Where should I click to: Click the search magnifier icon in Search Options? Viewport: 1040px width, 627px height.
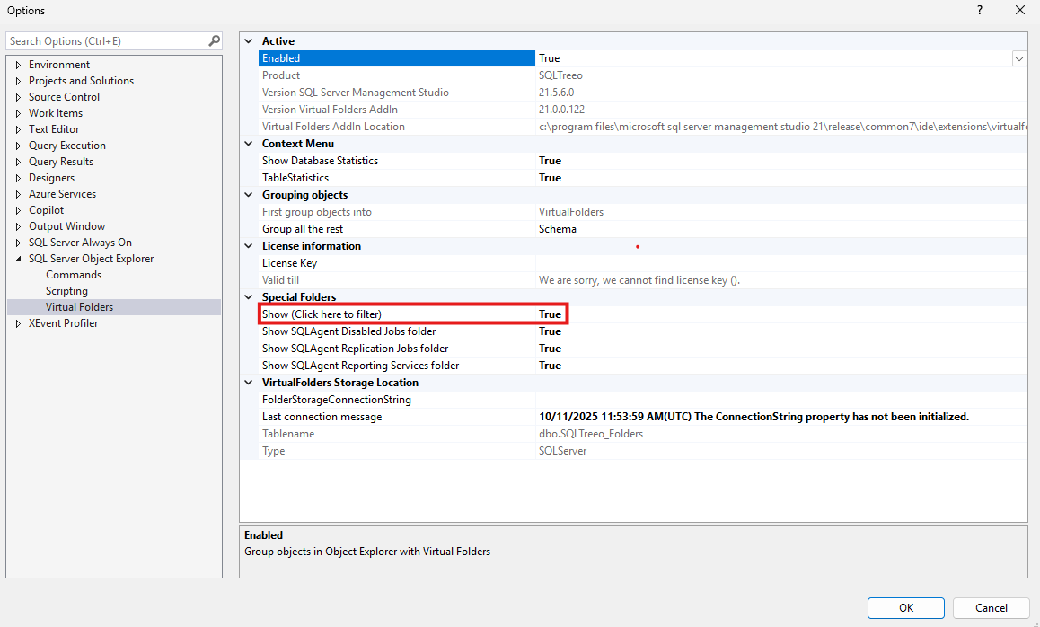point(214,41)
